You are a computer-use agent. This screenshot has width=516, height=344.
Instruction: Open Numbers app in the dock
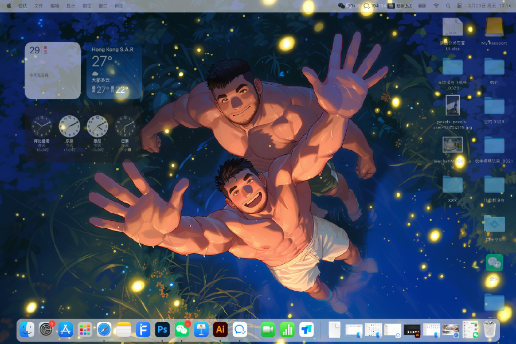point(287,330)
